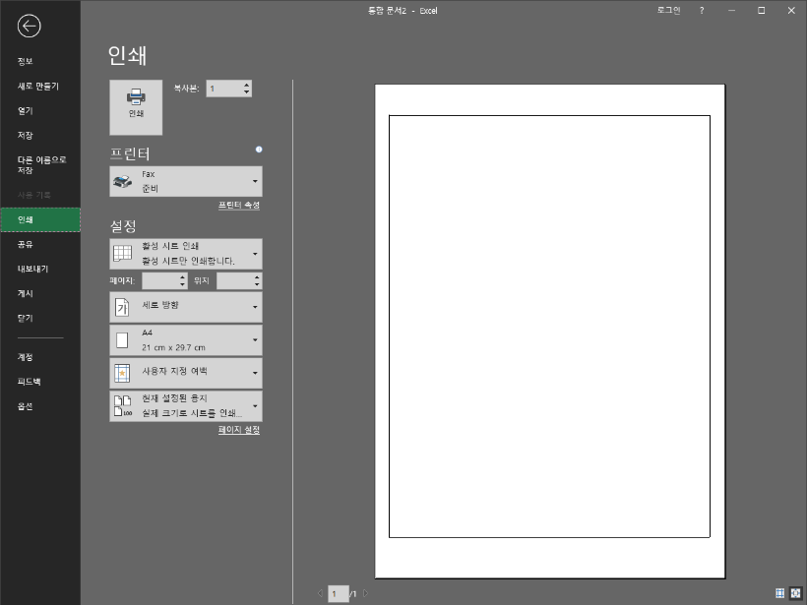This screenshot has width=807, height=605.
Task: Open the 사용자 지정 여백 margins dropdown
Action: pos(186,373)
